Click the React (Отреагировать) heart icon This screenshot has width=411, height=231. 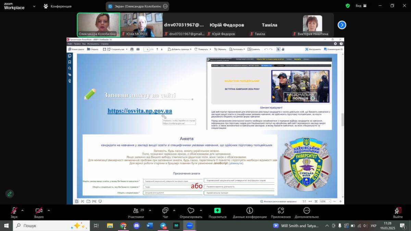[x=191, y=211]
